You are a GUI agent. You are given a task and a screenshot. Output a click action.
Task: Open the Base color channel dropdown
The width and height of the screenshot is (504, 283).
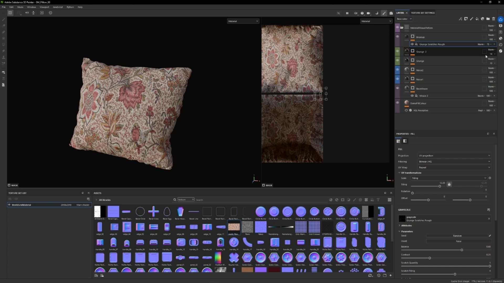tap(404, 19)
